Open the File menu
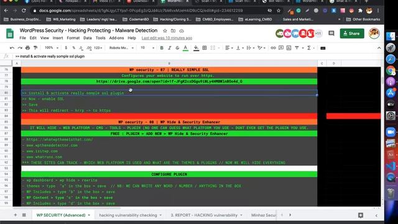The image size is (398, 224). [22, 38]
